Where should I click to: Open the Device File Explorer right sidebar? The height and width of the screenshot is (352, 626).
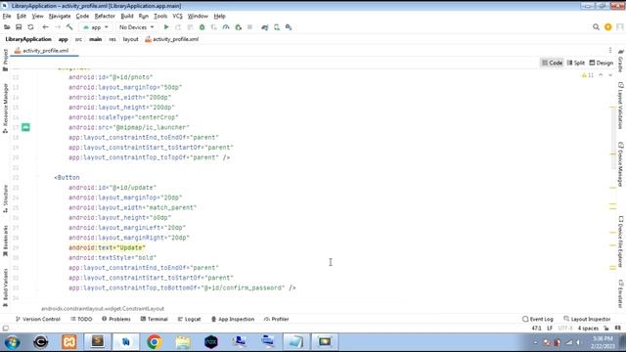click(621, 242)
